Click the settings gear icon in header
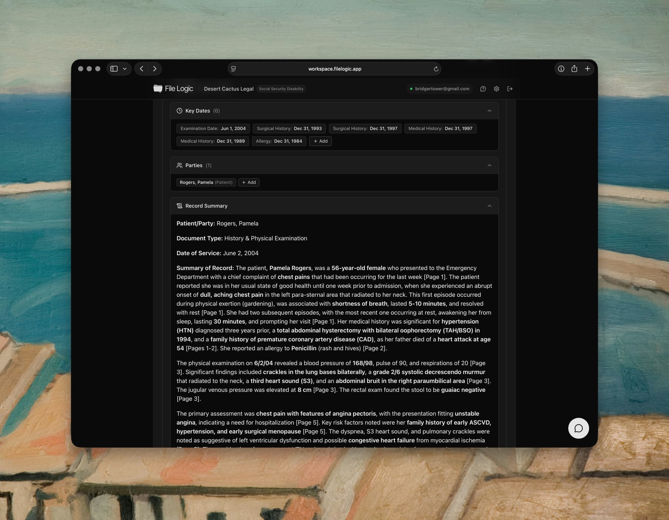This screenshot has width=669, height=520. tap(496, 89)
